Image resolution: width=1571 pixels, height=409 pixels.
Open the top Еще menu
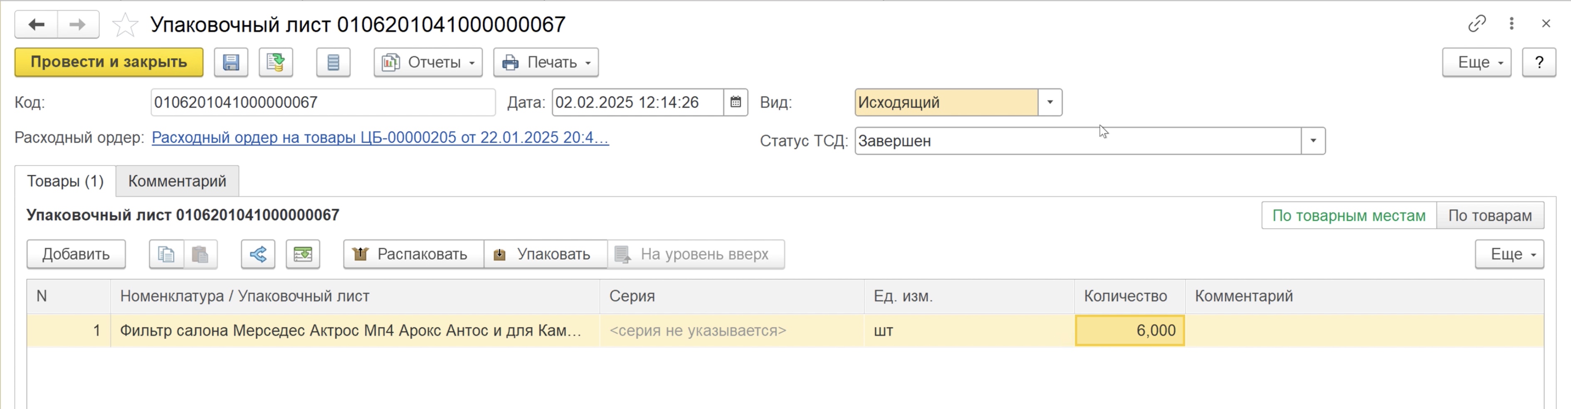click(1477, 62)
